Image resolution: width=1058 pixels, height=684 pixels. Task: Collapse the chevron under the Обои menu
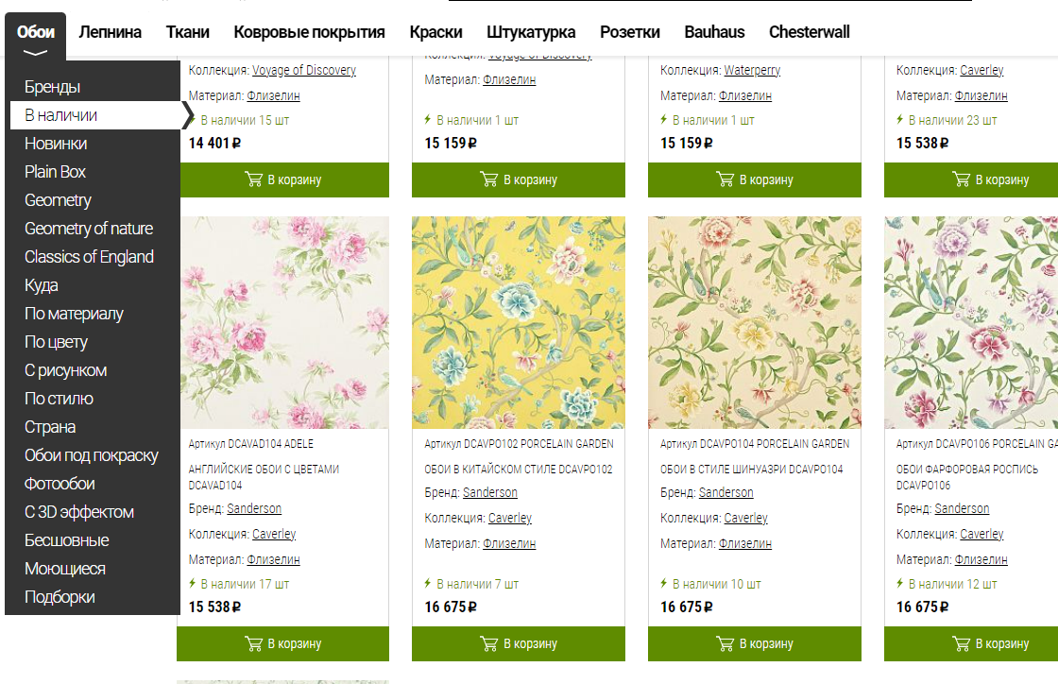pyautogui.click(x=36, y=53)
